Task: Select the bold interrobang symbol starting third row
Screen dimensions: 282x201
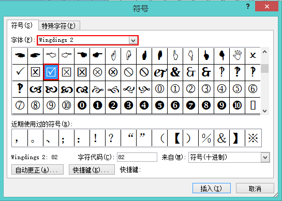Action: [20, 89]
